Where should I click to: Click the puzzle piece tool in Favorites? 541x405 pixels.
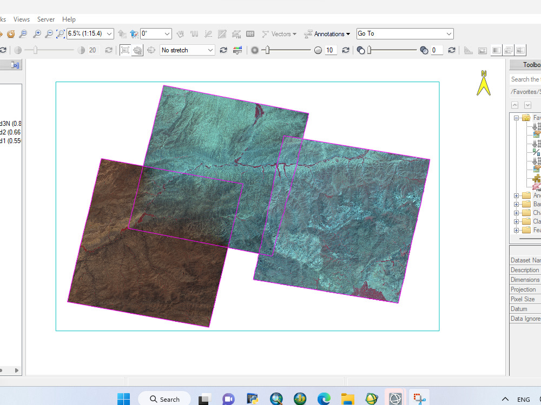[x=537, y=178]
